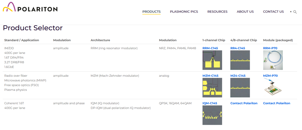Open the MZM-C145 chip thumbnail image
Screen dimensions: 302x130
coord(212,88)
